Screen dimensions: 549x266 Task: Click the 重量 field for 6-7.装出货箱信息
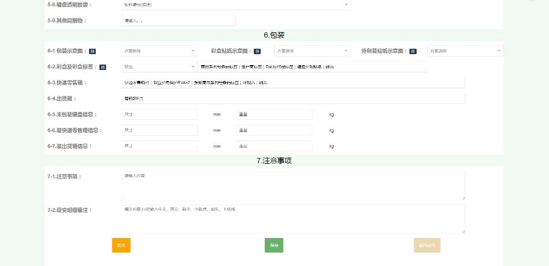(x=274, y=146)
